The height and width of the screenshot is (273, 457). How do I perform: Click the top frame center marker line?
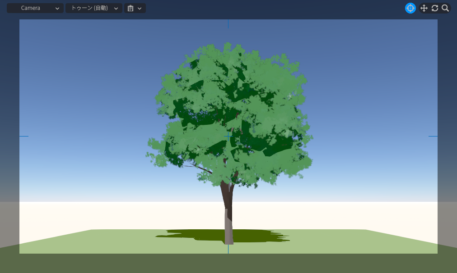(x=228, y=23)
